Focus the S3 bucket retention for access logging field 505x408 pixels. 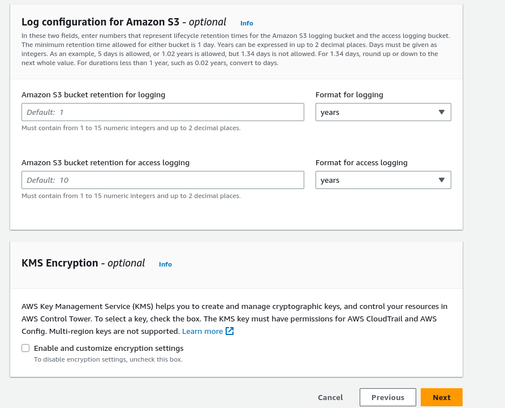point(163,180)
